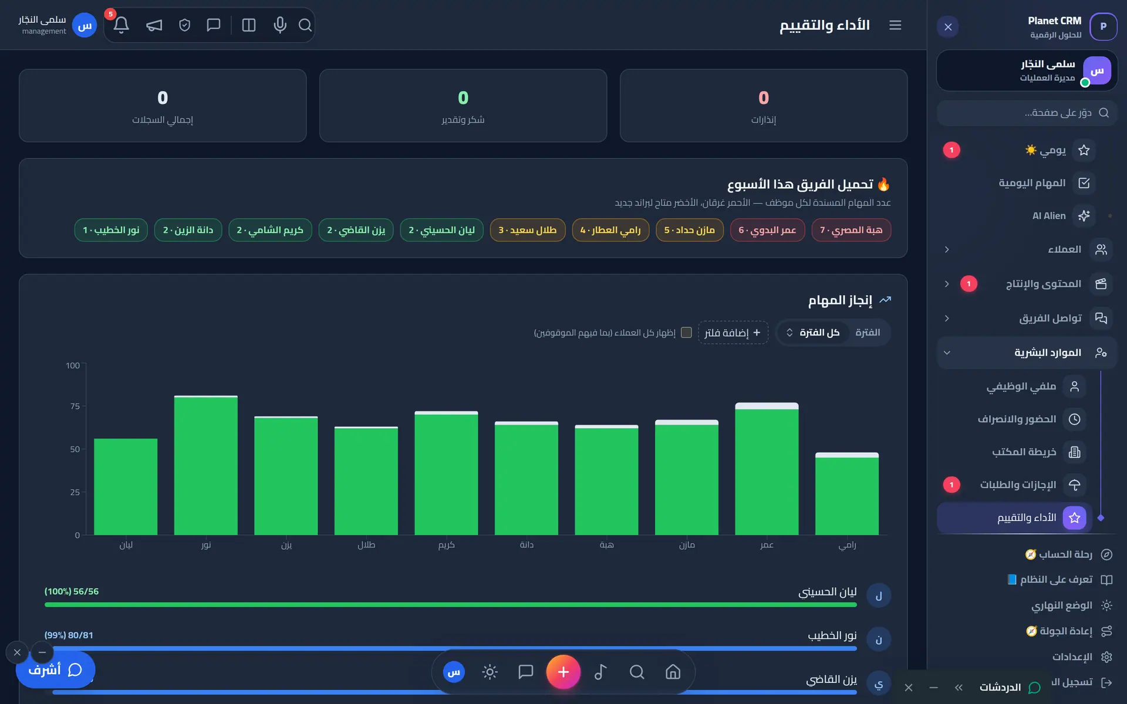The image size is (1127, 704).
Task: Open رحلة الحساب link
Action: click(x=1068, y=554)
